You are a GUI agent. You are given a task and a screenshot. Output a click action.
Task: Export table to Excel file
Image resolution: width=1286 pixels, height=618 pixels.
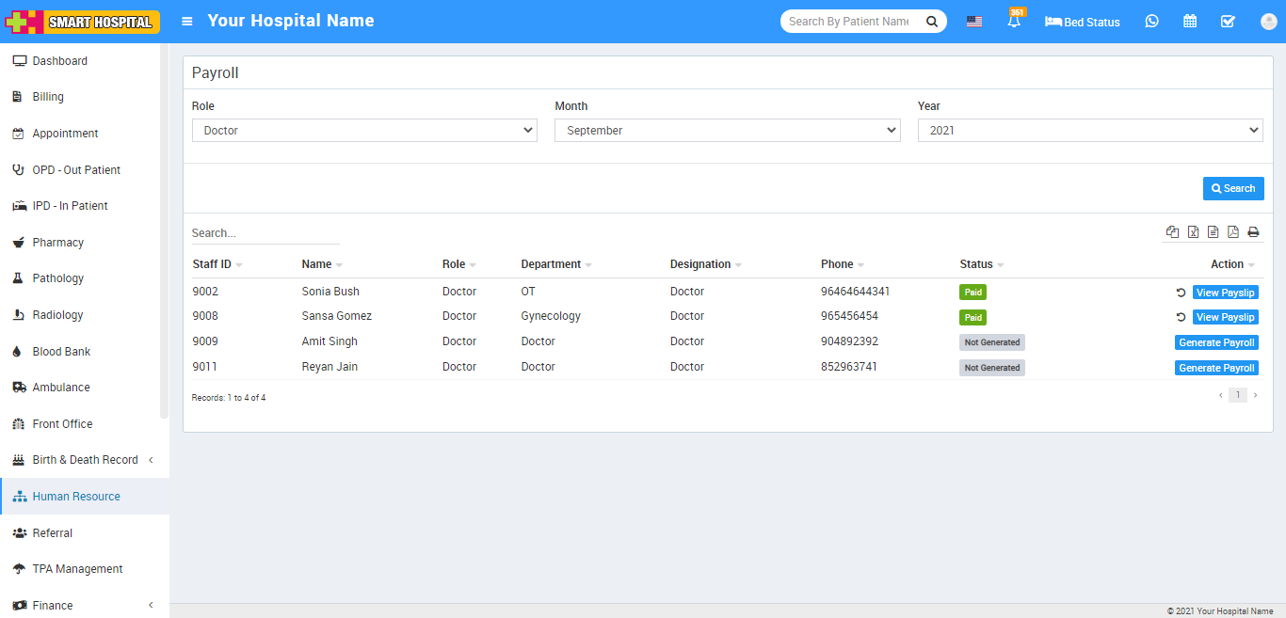coord(1193,232)
